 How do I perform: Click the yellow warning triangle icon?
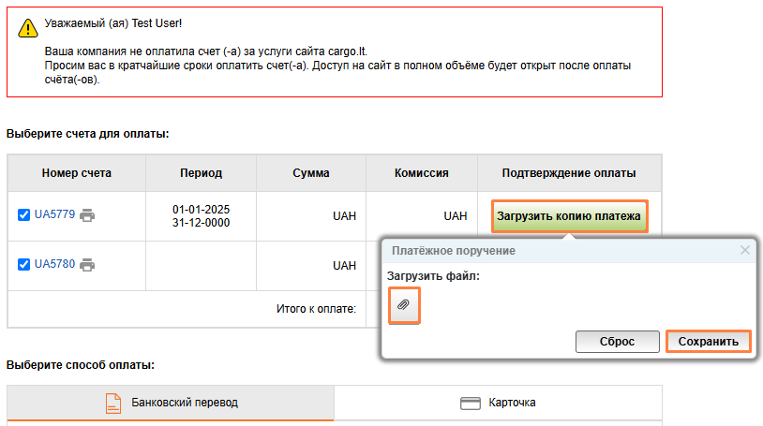(x=28, y=29)
